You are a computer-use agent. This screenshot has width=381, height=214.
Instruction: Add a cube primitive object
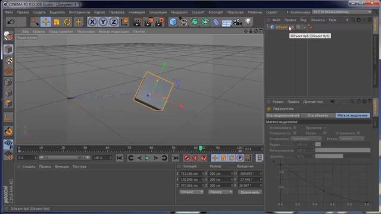point(173,22)
